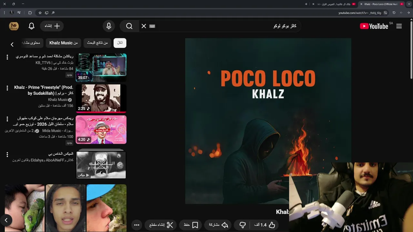Open the إنشاء create button
This screenshot has height=232, width=413.
[52, 26]
